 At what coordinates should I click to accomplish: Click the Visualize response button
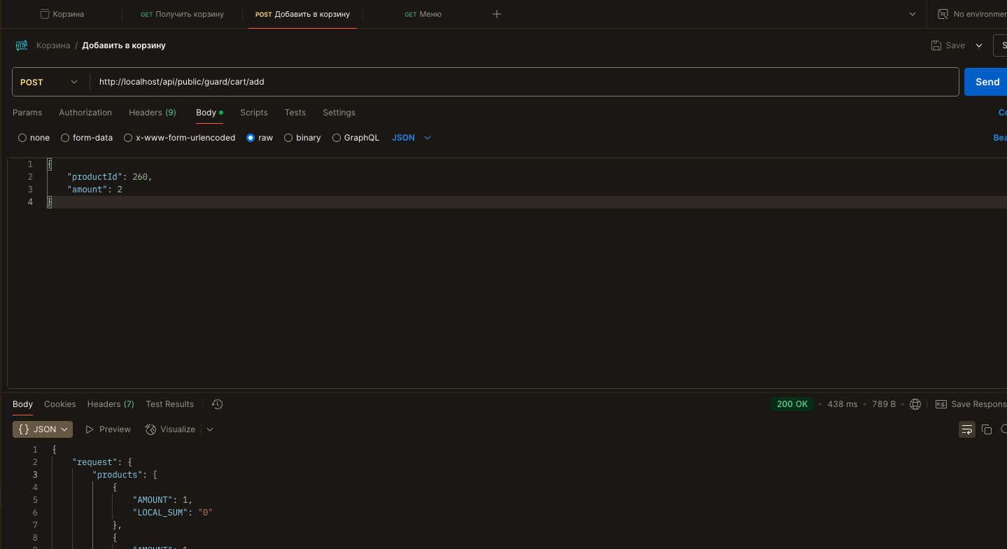point(170,429)
